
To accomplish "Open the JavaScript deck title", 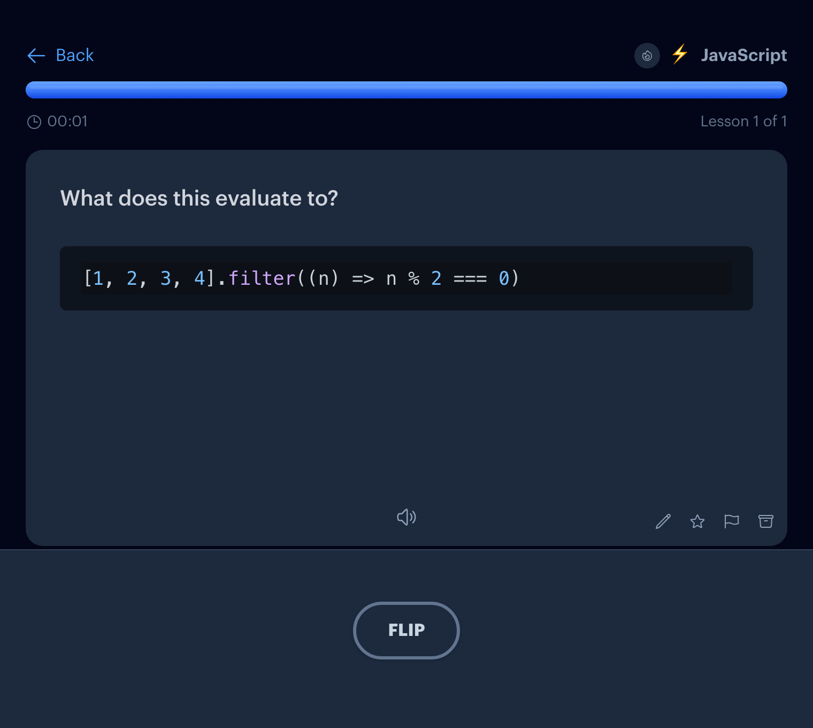I will [743, 55].
